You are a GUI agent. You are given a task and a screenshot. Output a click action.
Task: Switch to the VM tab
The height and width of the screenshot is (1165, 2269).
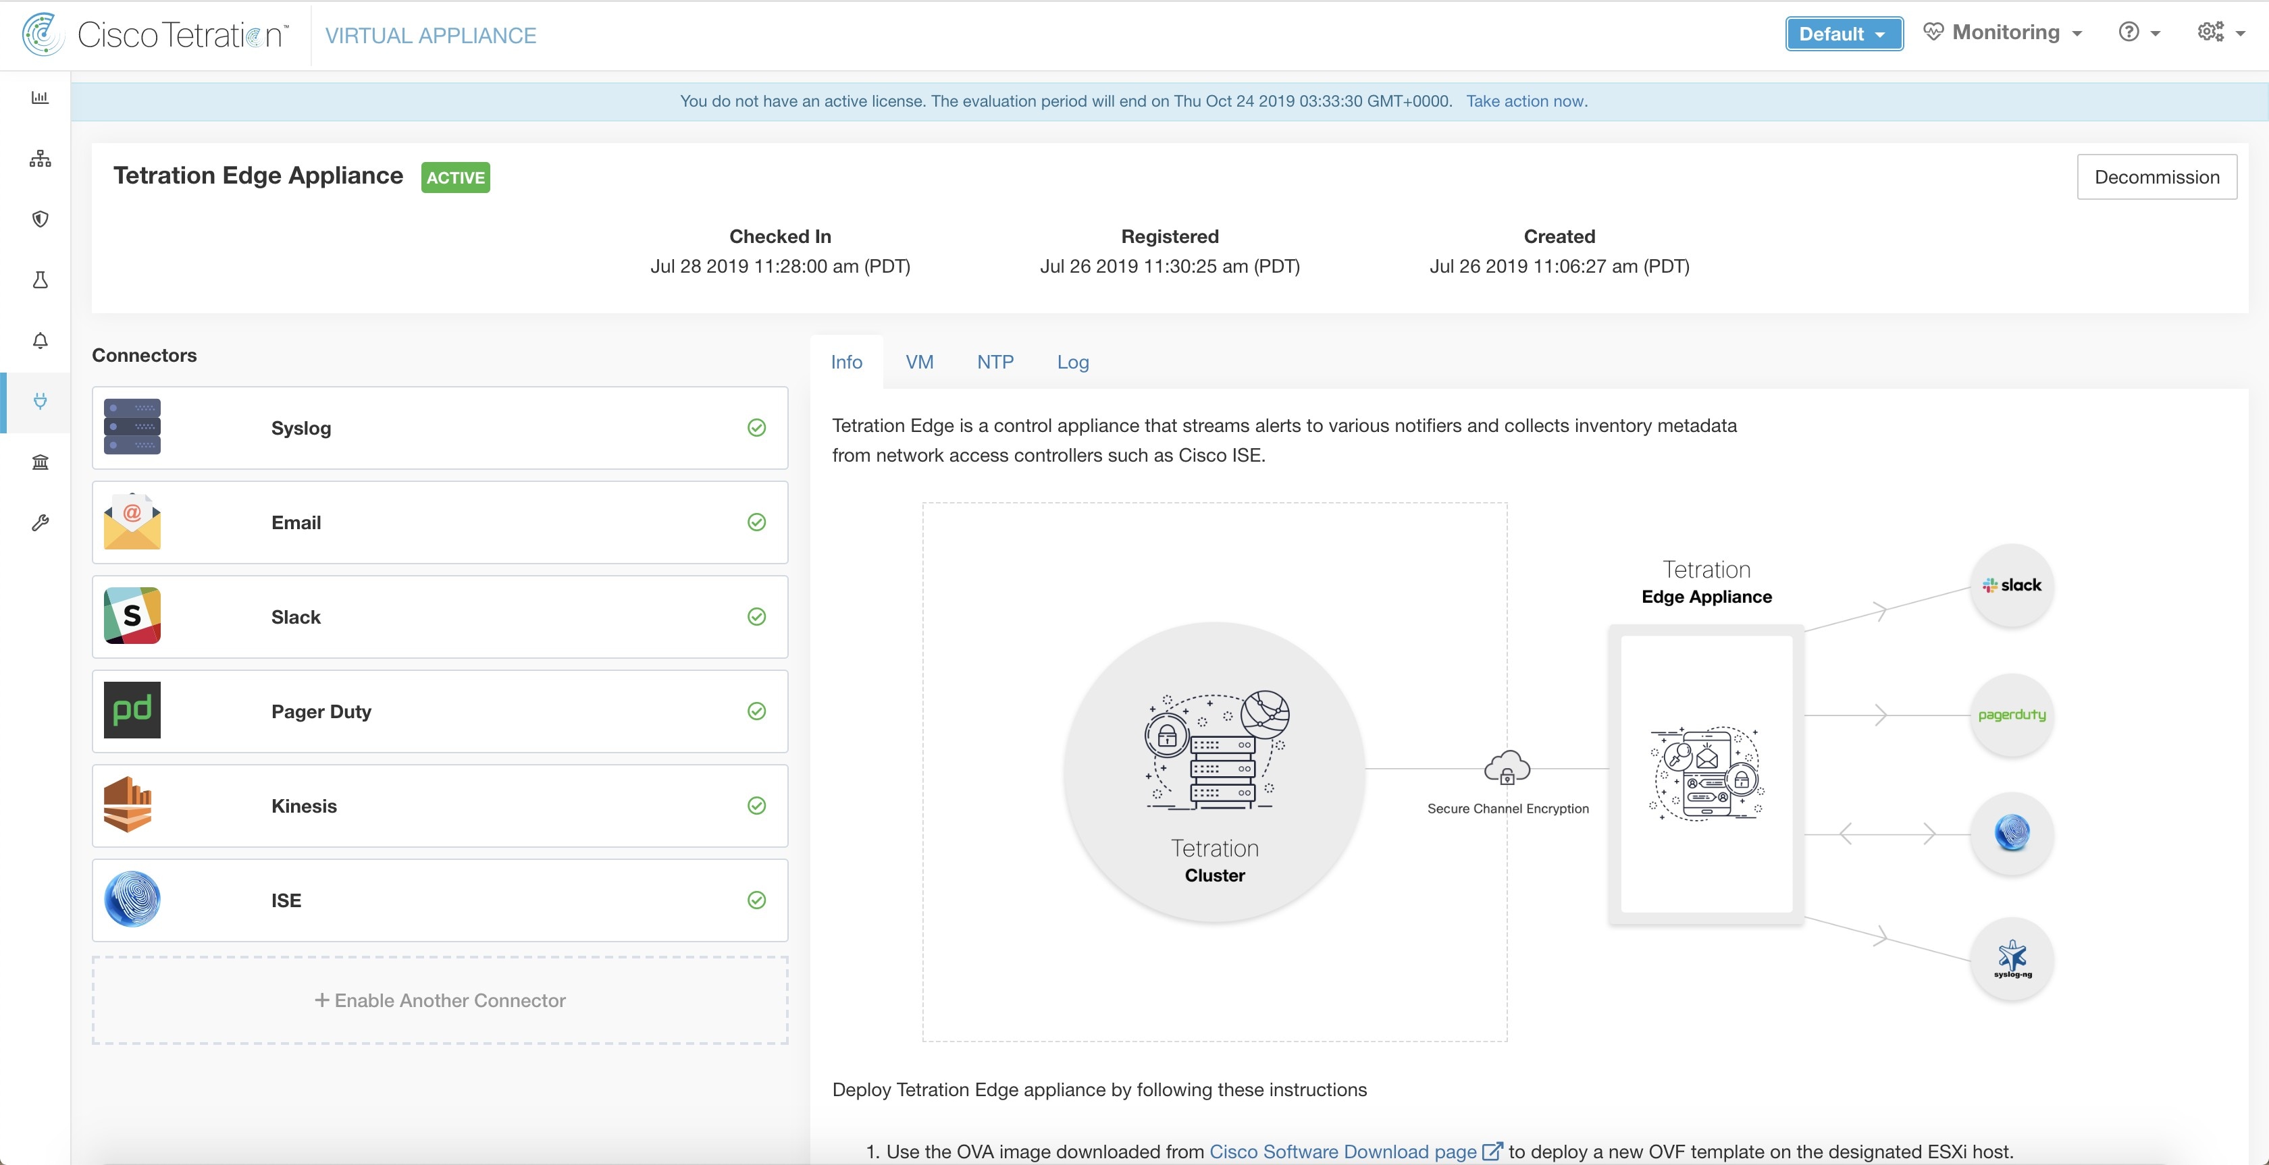[920, 361]
